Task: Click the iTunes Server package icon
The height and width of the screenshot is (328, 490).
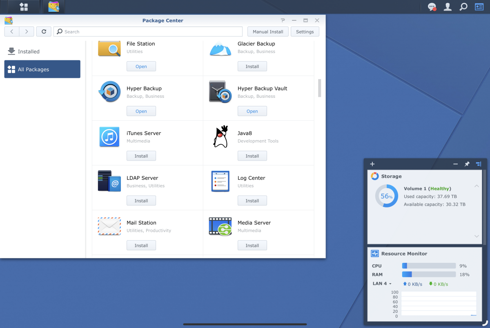Action: click(109, 136)
